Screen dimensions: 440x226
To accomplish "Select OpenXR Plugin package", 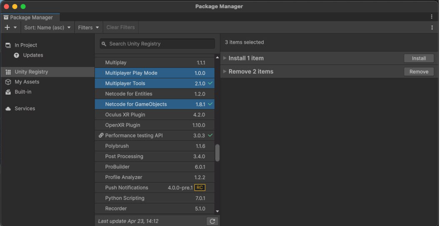I will [x=155, y=125].
